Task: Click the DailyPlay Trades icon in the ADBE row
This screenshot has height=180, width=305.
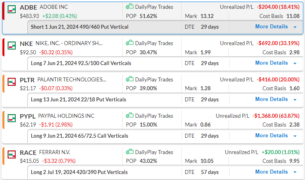Action: (x=129, y=7)
